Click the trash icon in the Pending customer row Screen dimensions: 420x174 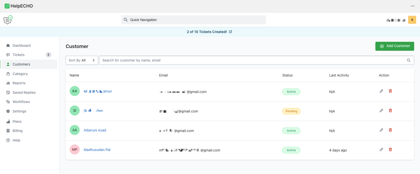pos(390,110)
